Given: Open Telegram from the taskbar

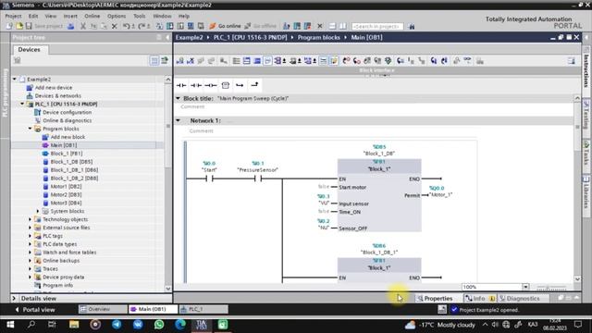Looking at the screenshot, I should tap(117, 325).
